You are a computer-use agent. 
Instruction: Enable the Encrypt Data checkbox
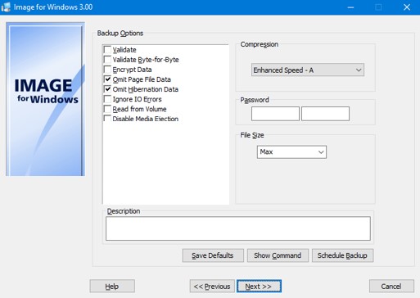107,70
